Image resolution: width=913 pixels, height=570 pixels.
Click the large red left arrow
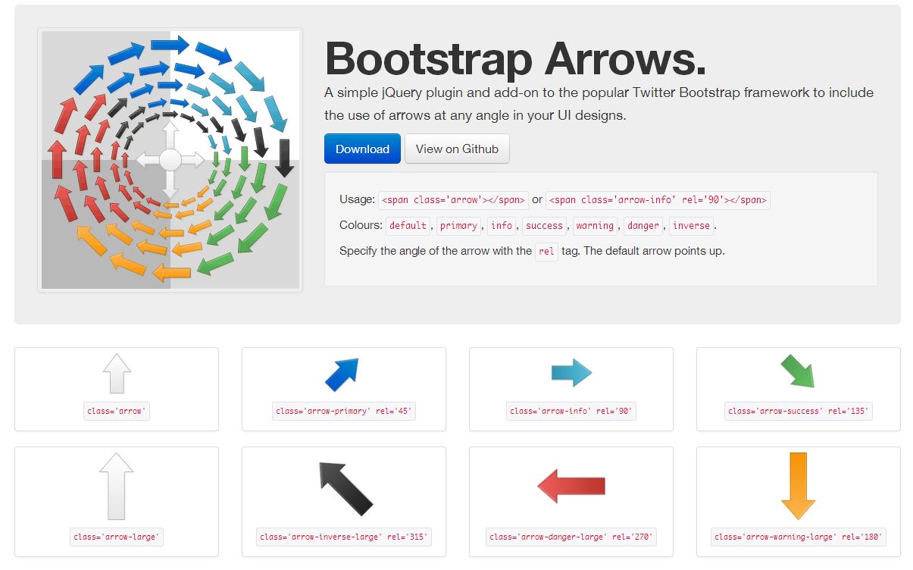571,485
